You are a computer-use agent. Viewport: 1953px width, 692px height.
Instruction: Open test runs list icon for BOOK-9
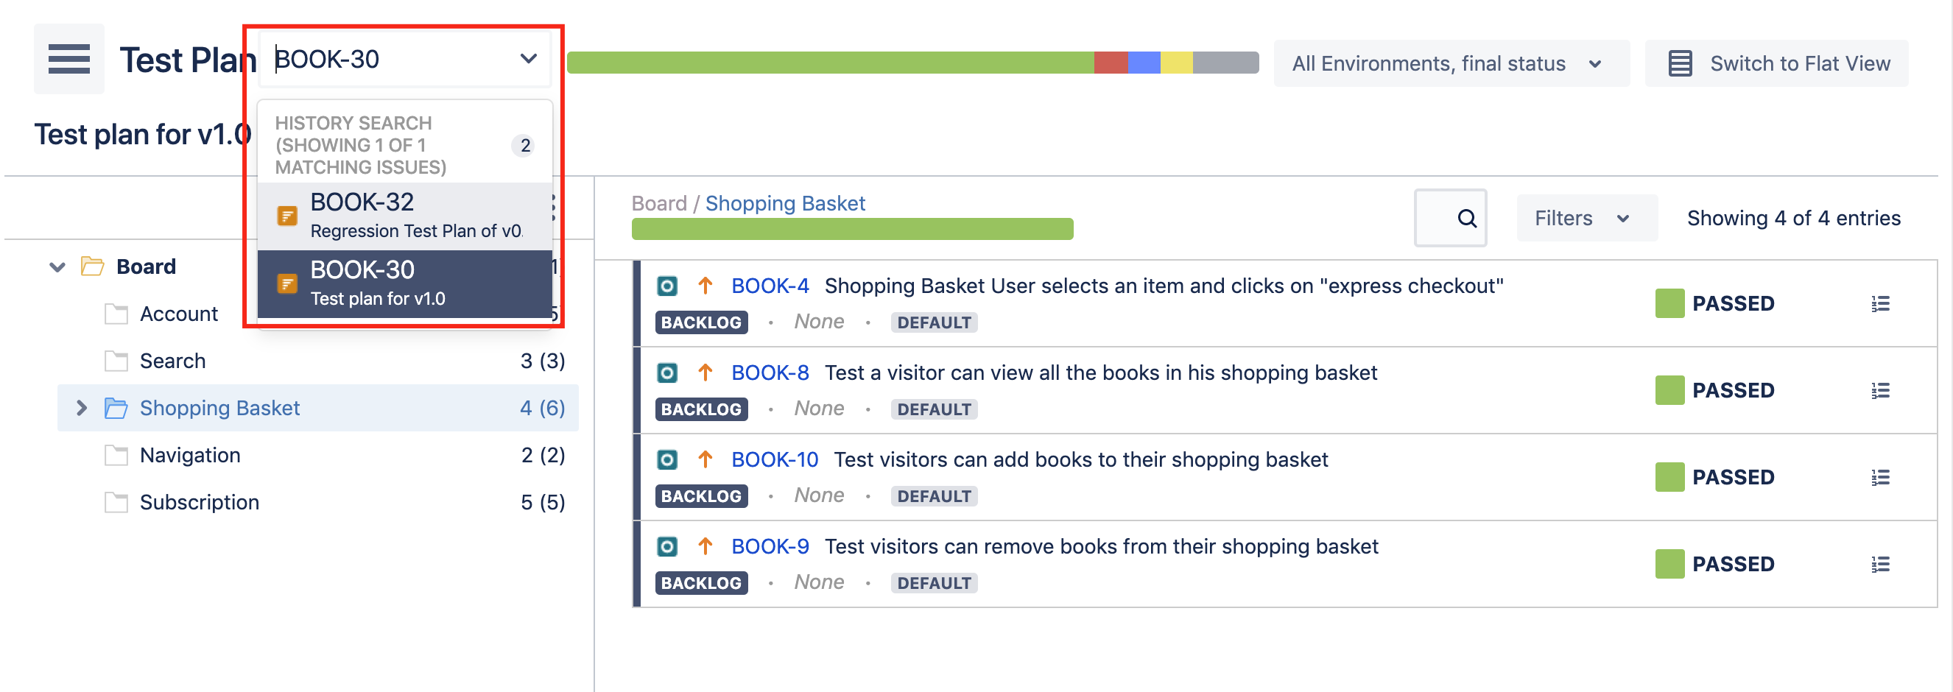tap(1880, 565)
